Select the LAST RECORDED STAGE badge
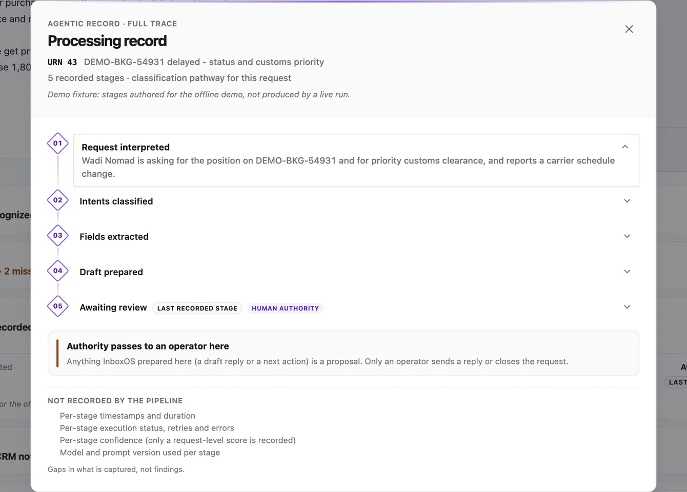 197,308
